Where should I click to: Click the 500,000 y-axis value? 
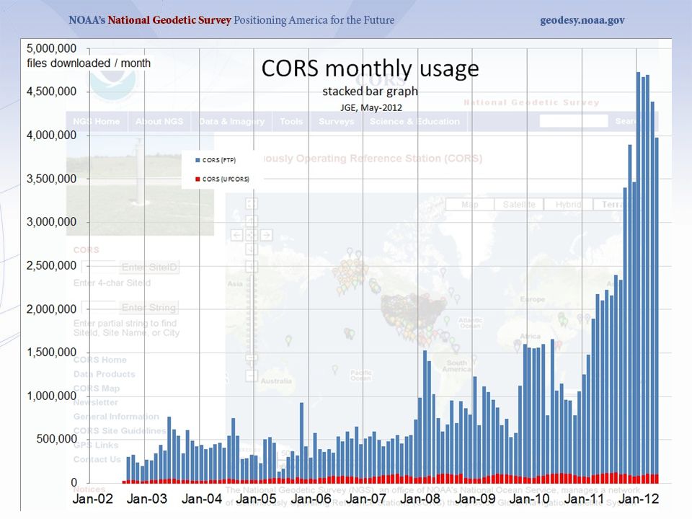click(x=56, y=439)
